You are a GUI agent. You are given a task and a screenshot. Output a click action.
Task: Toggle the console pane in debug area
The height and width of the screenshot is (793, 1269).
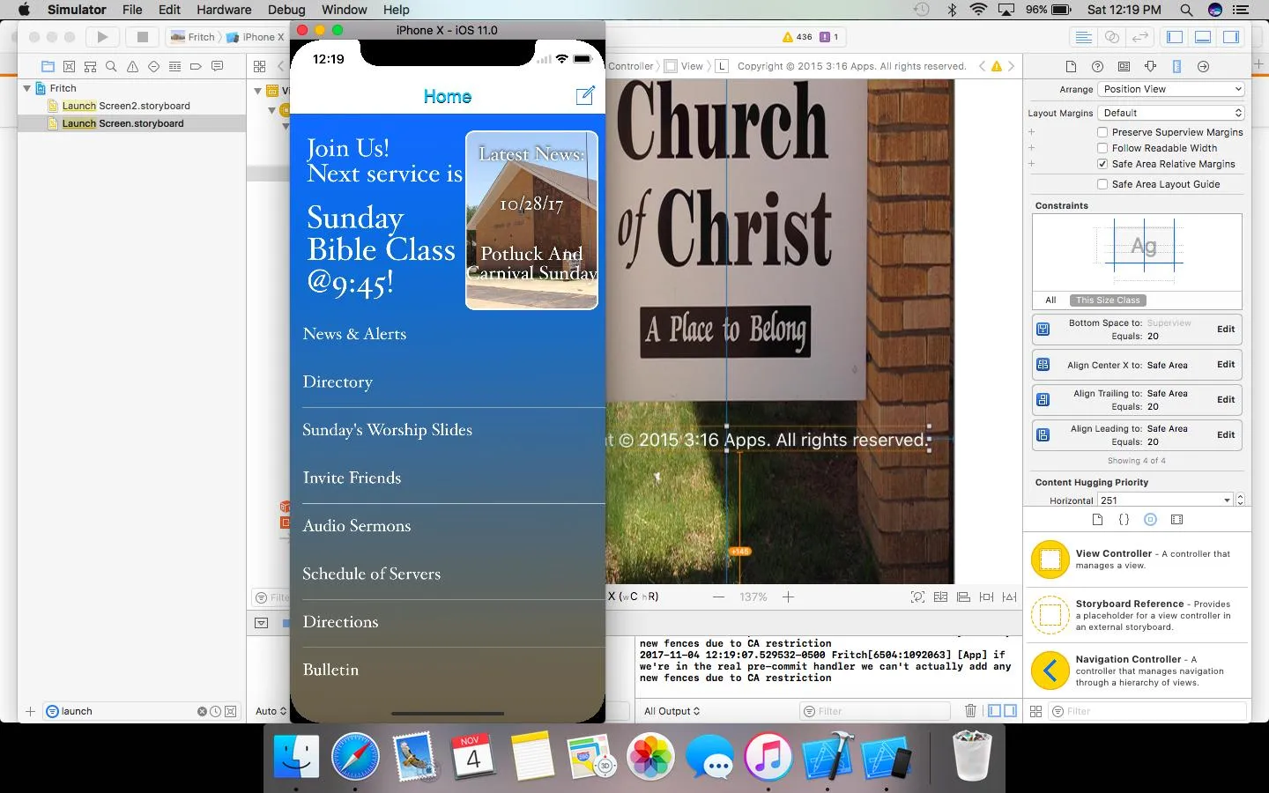point(1010,711)
